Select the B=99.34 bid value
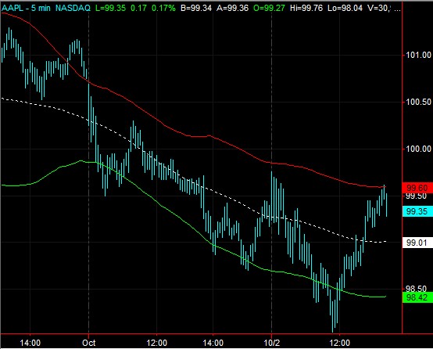 pyautogui.click(x=196, y=8)
